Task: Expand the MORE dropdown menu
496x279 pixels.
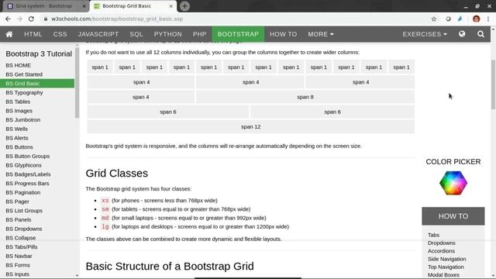Action: (x=320, y=34)
